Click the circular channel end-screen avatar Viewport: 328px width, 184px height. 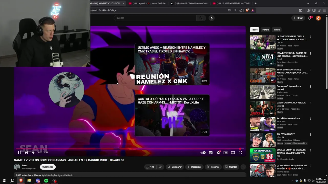(x=66, y=90)
